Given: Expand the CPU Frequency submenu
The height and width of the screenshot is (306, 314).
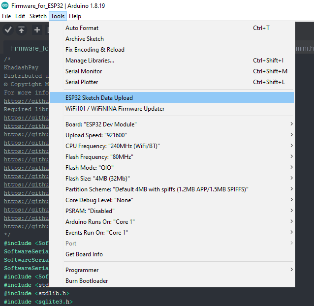Looking at the screenshot, I should pyautogui.click(x=172, y=146).
